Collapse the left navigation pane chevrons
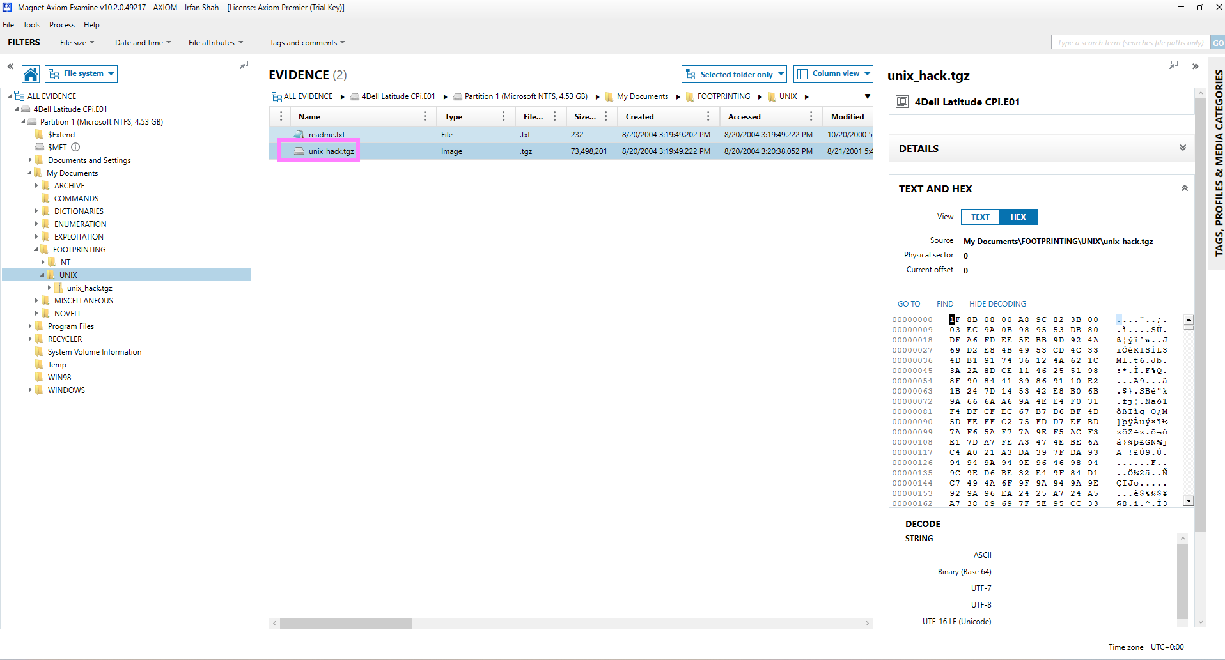The image size is (1225, 660). click(x=10, y=66)
